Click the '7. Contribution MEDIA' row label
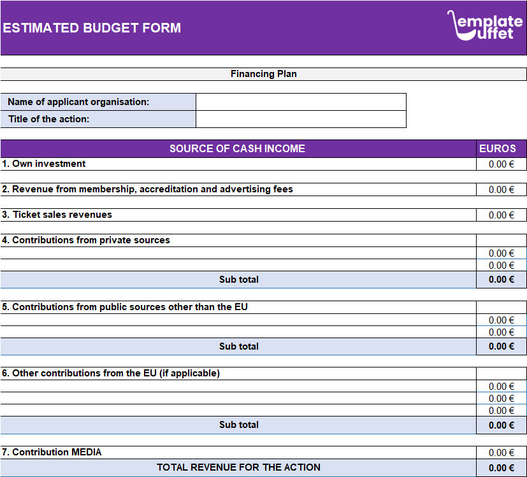Image resolution: width=527 pixels, height=477 pixels. pos(52,452)
